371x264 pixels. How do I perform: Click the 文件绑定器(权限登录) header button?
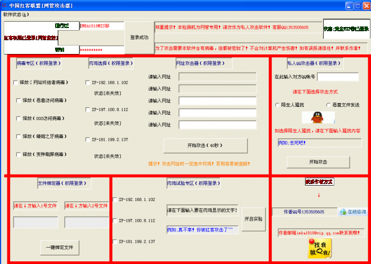pos(64,183)
